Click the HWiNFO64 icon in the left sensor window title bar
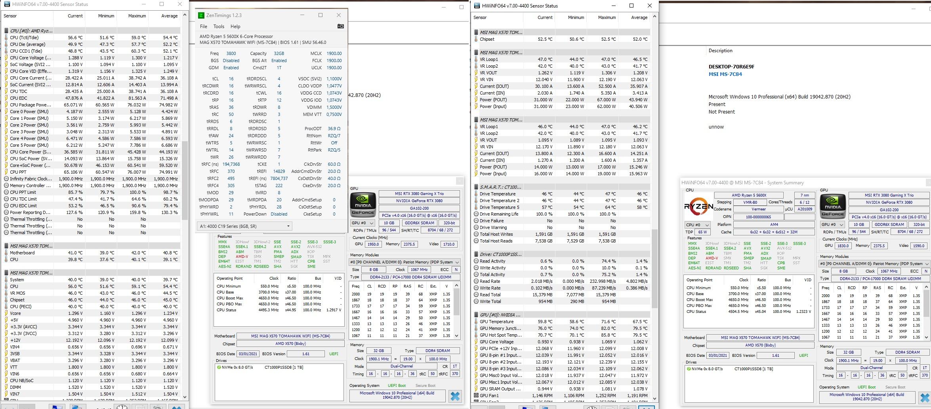 click(6, 4)
